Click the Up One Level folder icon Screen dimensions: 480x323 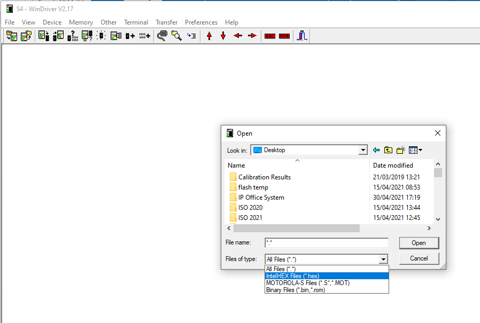(x=389, y=150)
